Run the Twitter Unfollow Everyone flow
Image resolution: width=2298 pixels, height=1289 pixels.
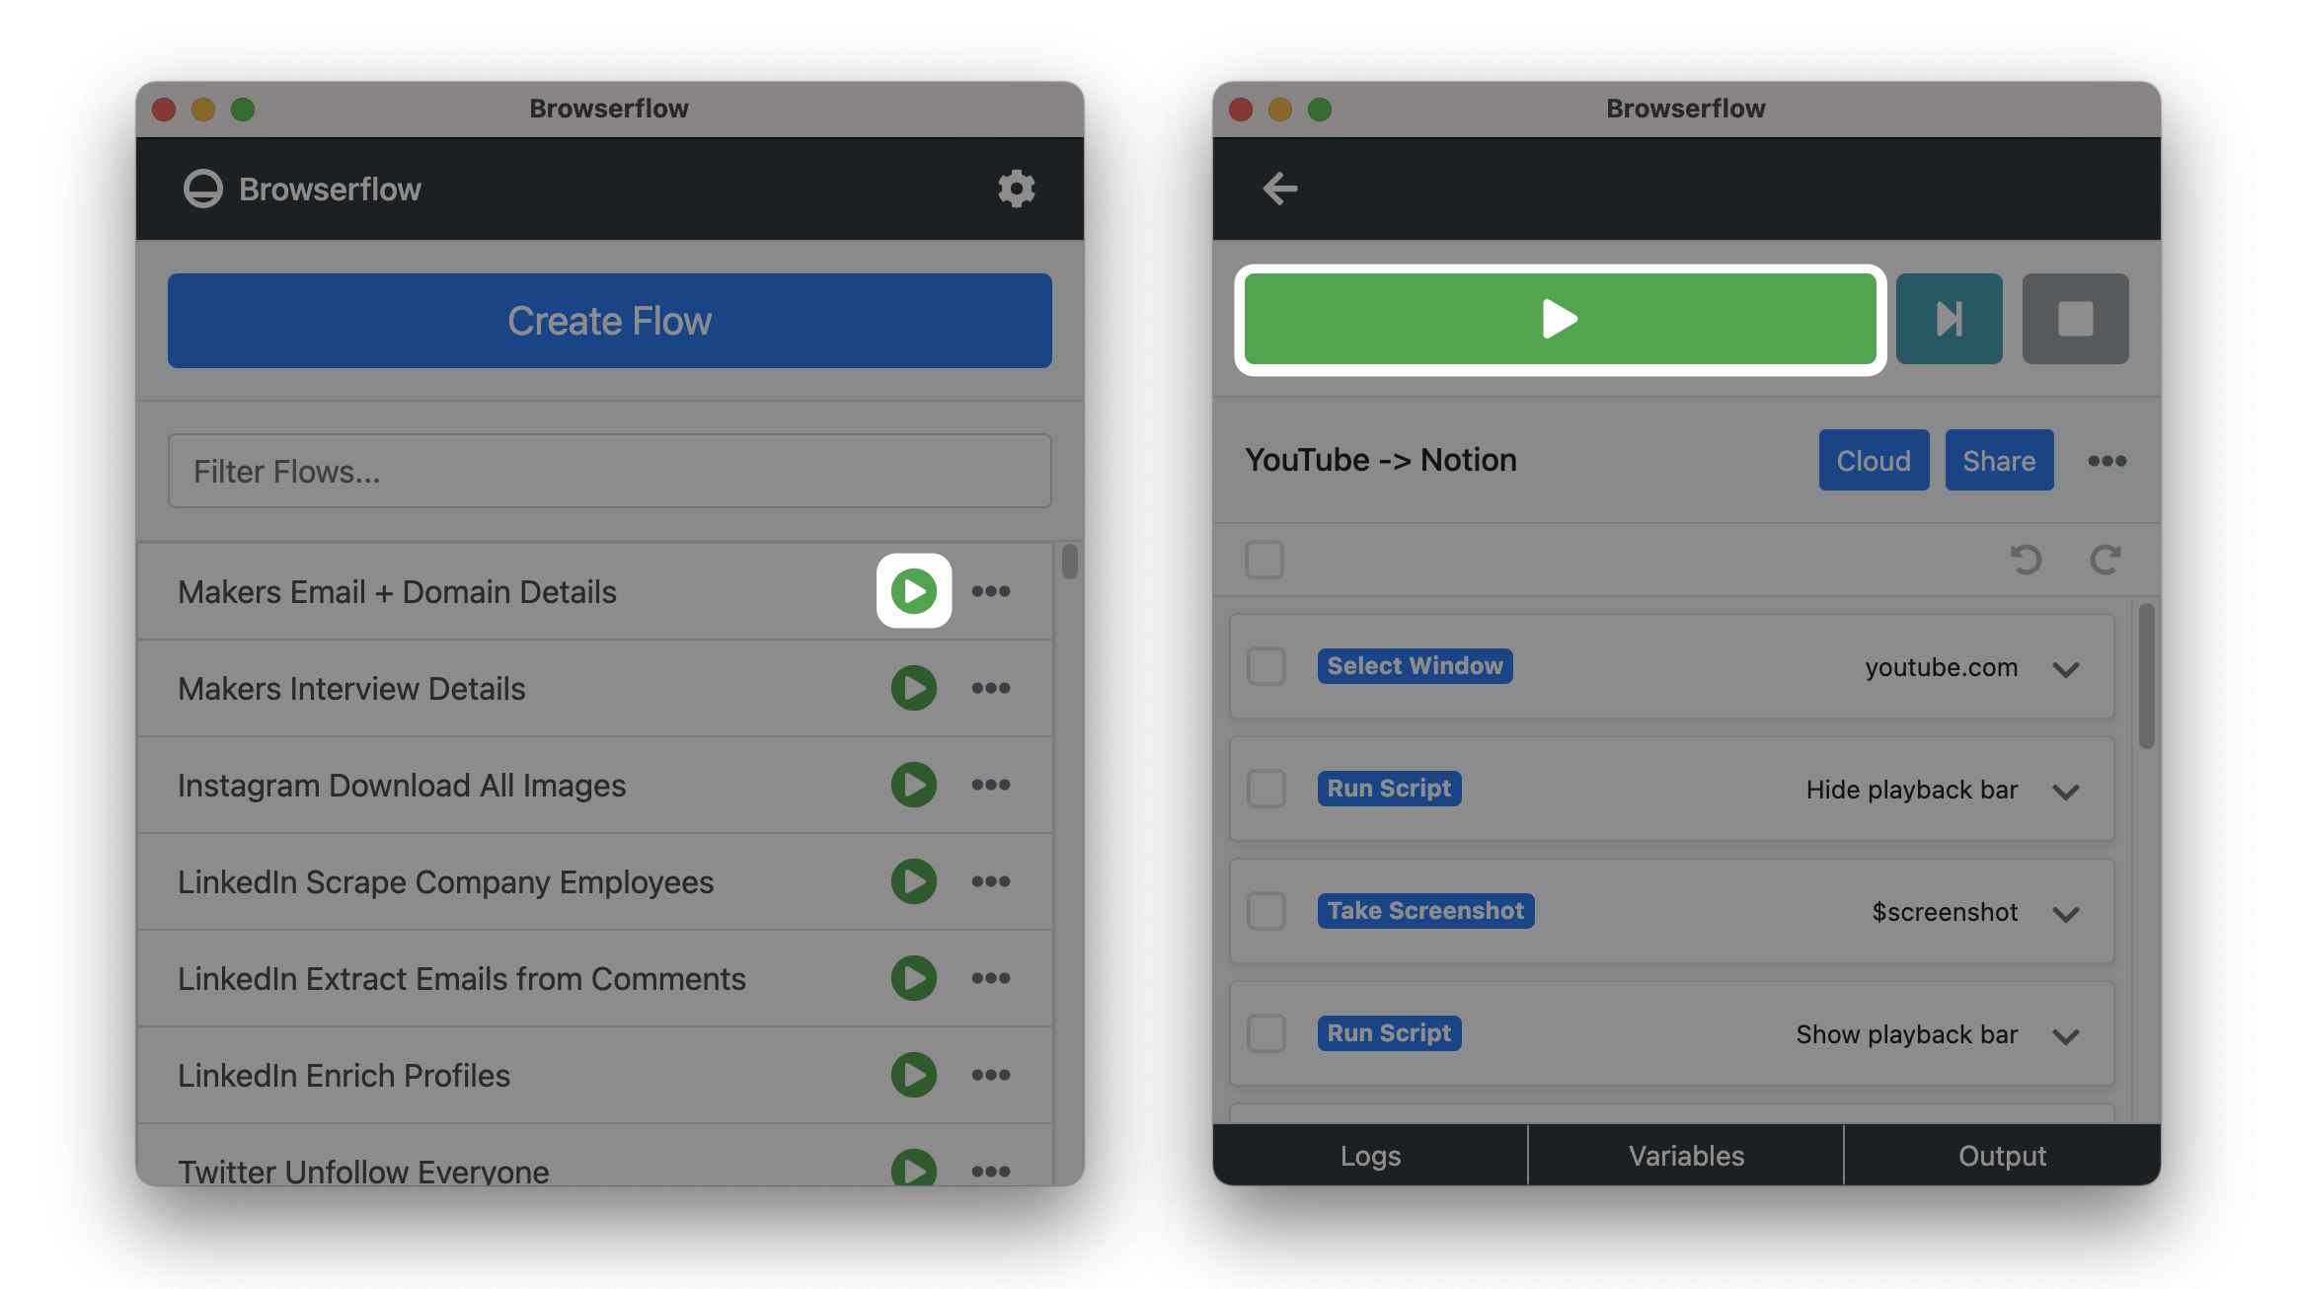point(914,1168)
